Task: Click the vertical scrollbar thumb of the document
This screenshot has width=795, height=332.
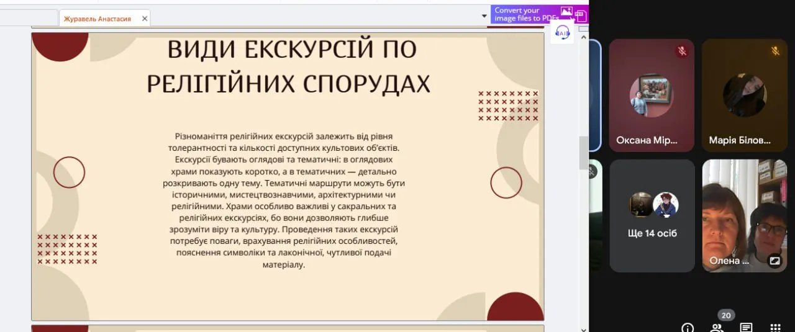Action: coord(583,152)
